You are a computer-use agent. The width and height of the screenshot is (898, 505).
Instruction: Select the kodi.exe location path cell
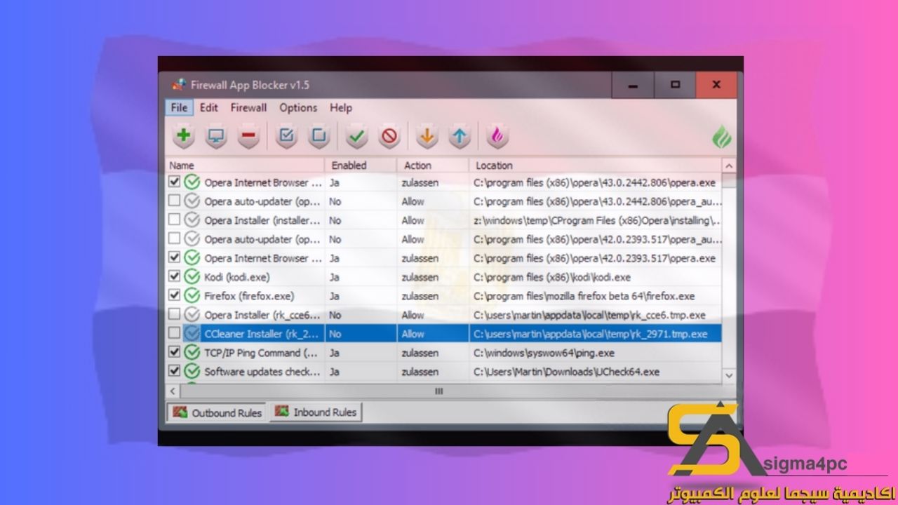pos(551,277)
